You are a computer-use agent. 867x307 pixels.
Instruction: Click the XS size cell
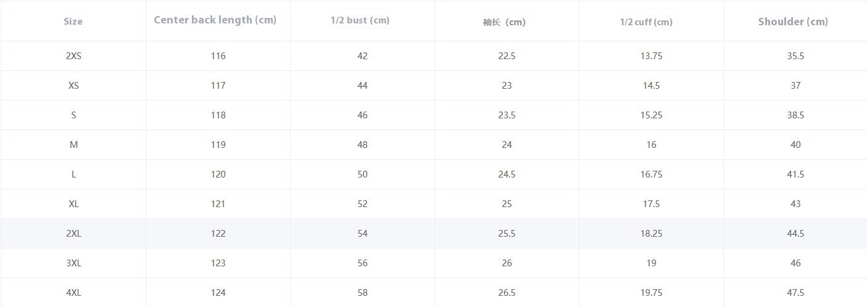73,86
